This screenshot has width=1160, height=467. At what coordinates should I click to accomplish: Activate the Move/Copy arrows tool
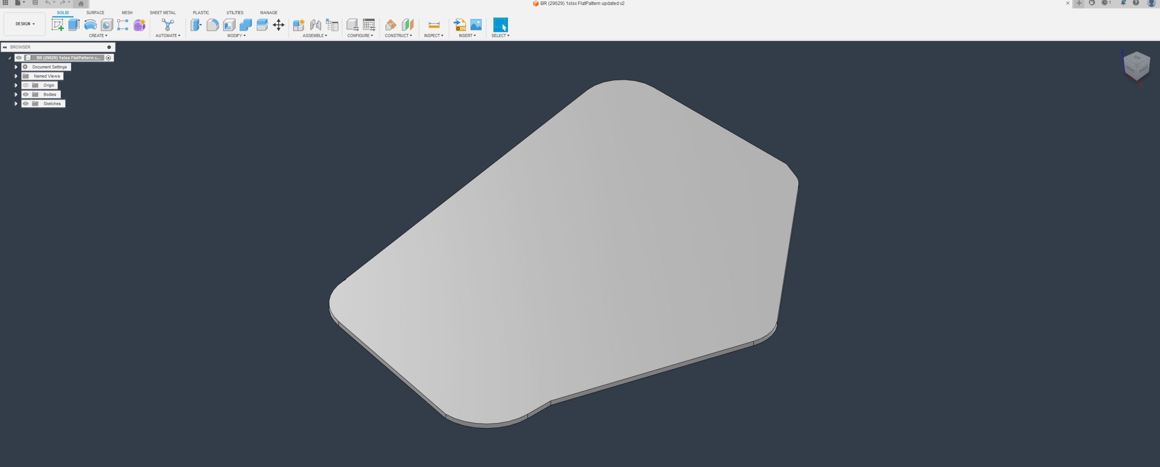coord(278,25)
